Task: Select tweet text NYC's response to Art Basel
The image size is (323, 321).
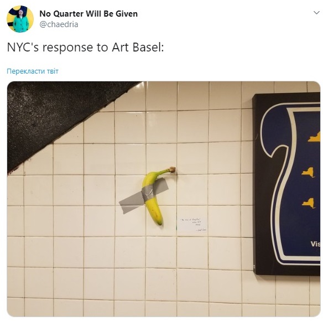Action: coord(85,48)
